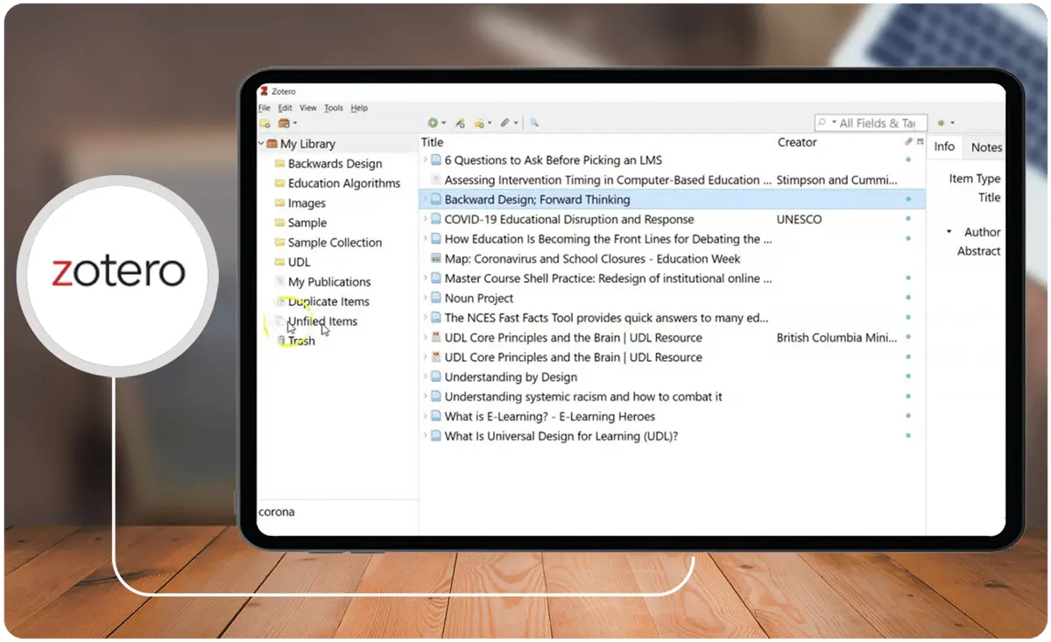Expand the Understanding by Design item

[x=426, y=377]
